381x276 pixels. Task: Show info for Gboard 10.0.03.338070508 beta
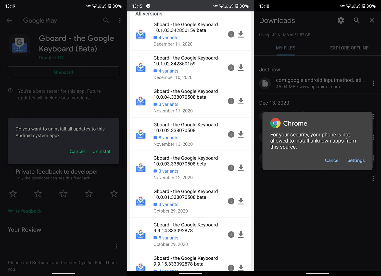[231, 168]
